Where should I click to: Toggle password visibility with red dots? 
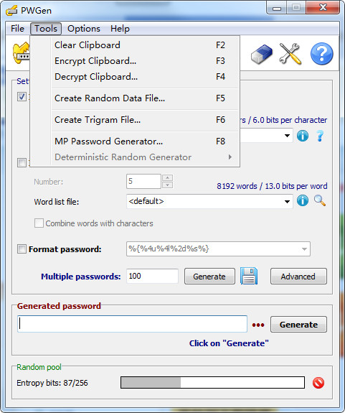click(x=258, y=325)
